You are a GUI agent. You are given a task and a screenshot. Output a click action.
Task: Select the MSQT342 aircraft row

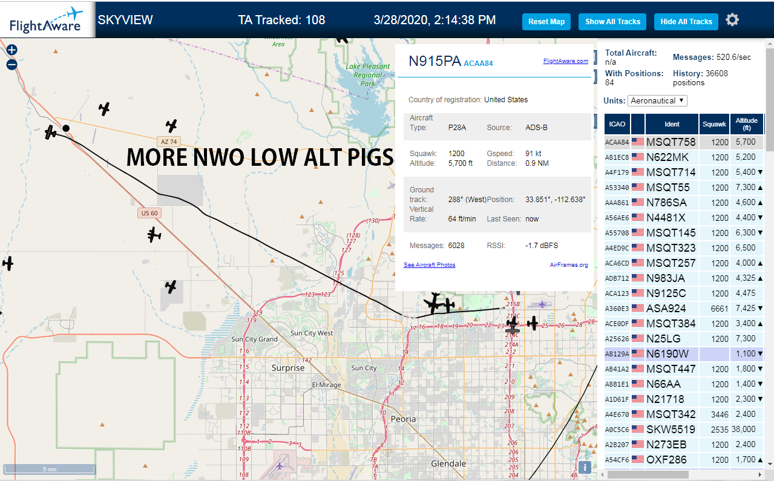[684, 414]
